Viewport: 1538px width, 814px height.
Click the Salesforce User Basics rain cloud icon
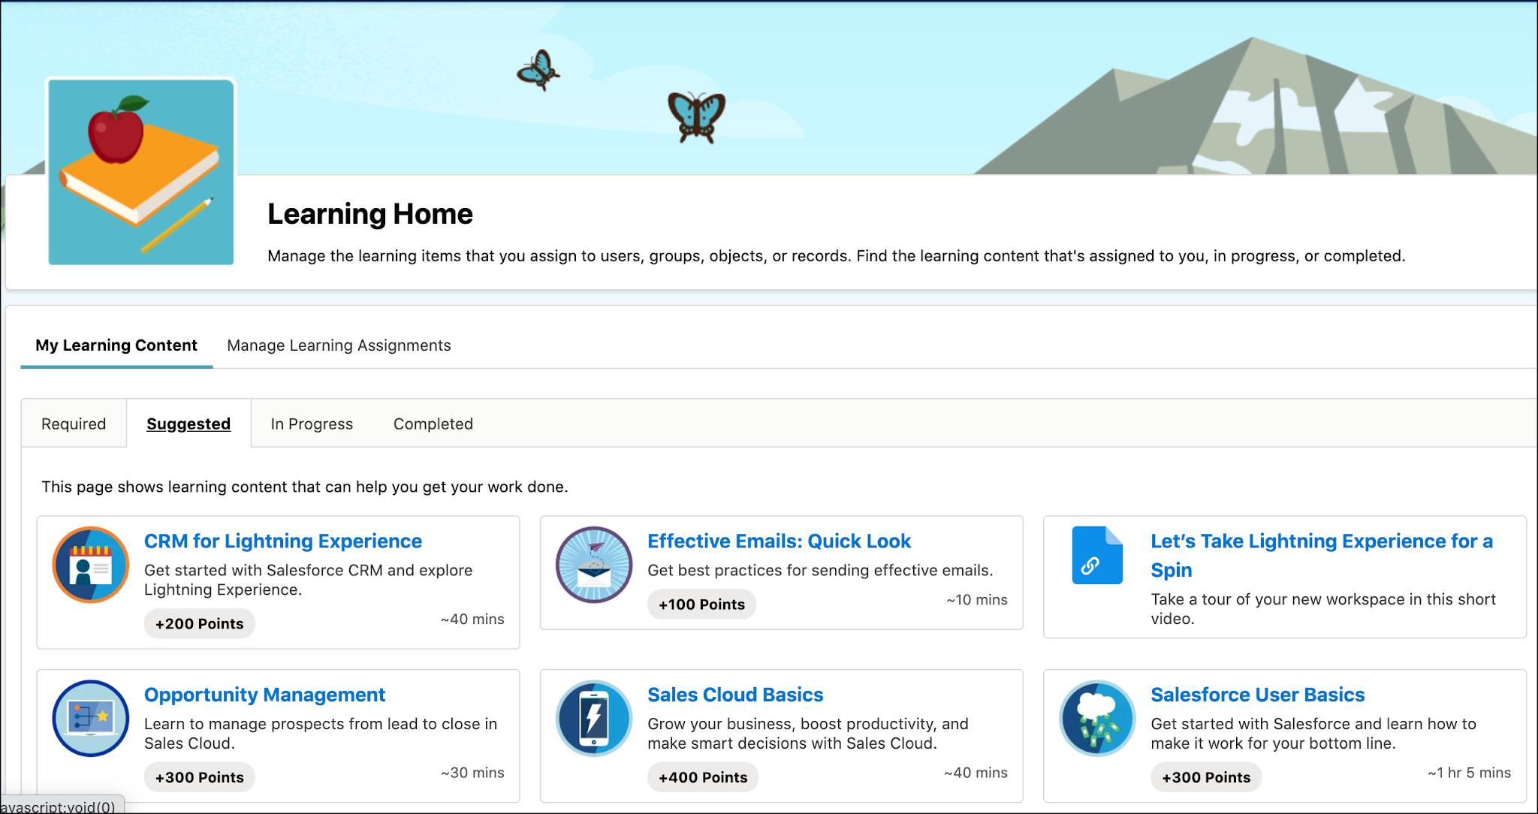point(1096,719)
